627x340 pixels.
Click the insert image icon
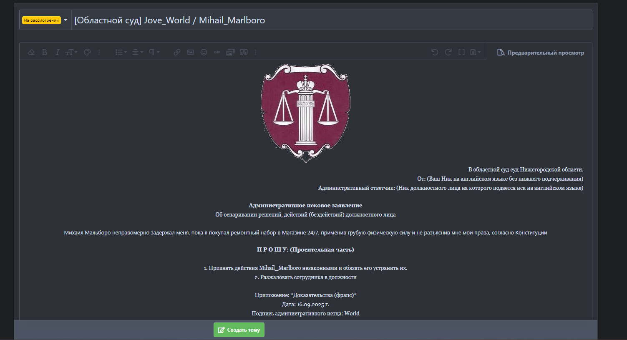[x=191, y=52]
